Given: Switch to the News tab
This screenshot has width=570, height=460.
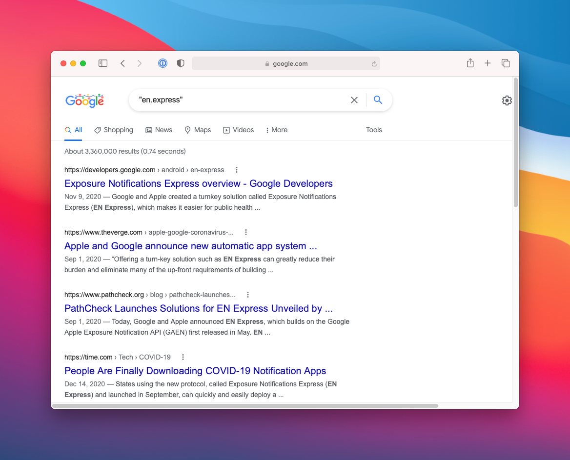Looking at the screenshot, I should pyautogui.click(x=159, y=130).
